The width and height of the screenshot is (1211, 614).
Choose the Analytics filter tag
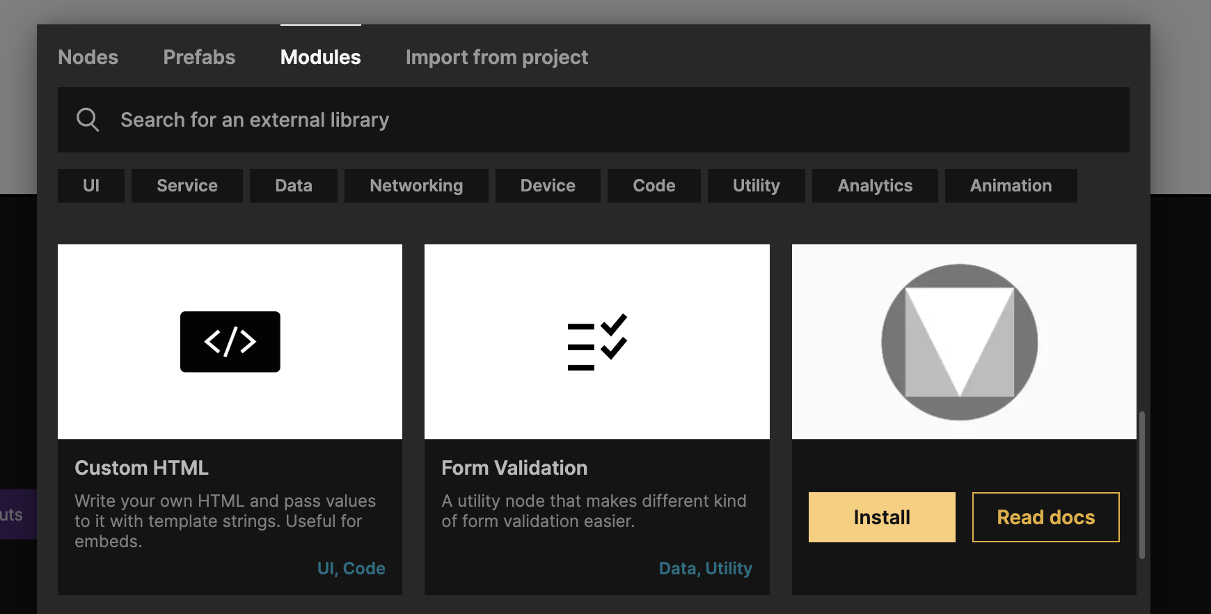(875, 186)
